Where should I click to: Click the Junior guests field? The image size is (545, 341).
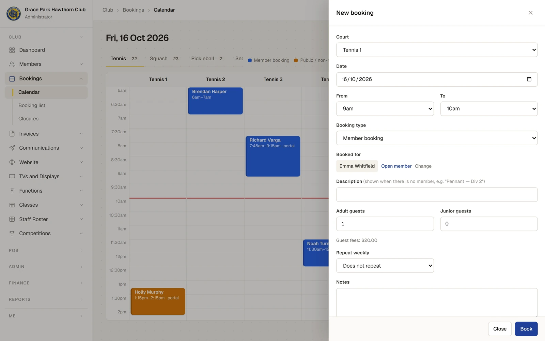(x=489, y=224)
